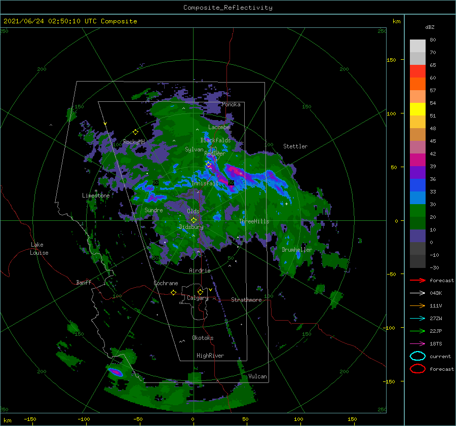Click the Lake Louise label

point(39,249)
